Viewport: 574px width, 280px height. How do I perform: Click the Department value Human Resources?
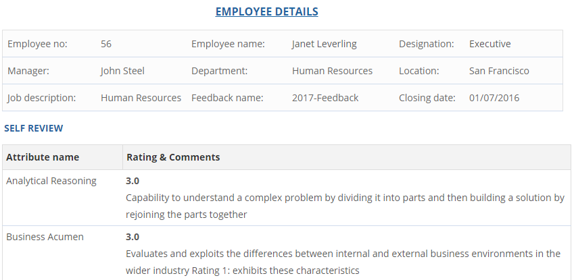click(332, 71)
